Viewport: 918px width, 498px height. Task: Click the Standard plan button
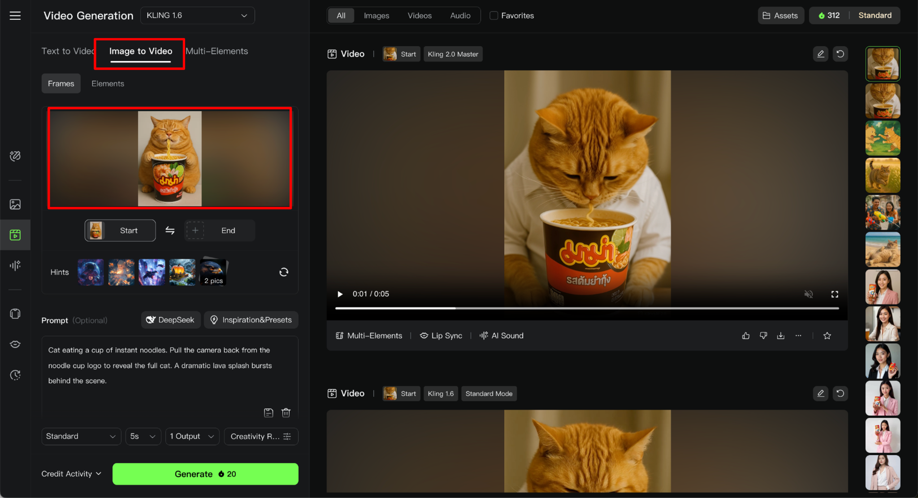pos(875,16)
